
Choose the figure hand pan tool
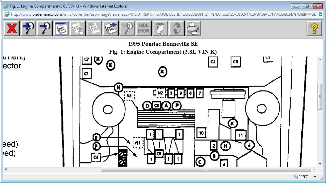pyautogui.click(x=77, y=28)
